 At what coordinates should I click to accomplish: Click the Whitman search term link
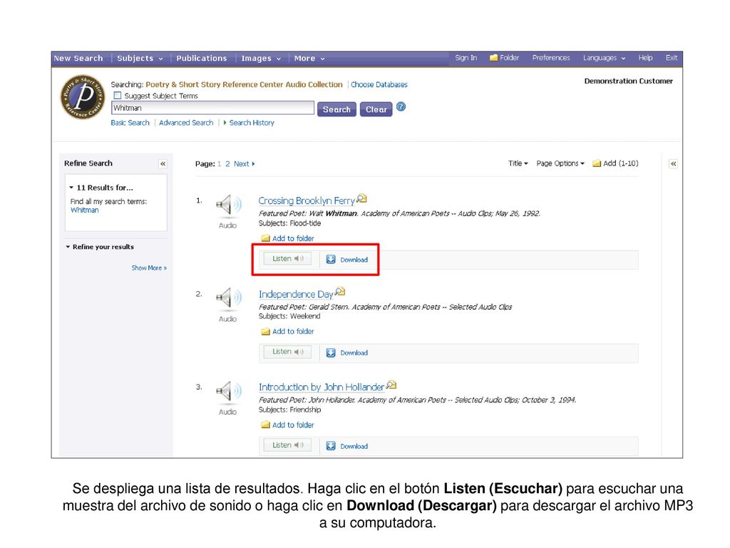click(84, 210)
